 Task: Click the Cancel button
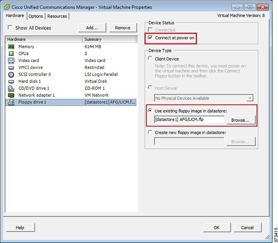[x=247, y=227]
